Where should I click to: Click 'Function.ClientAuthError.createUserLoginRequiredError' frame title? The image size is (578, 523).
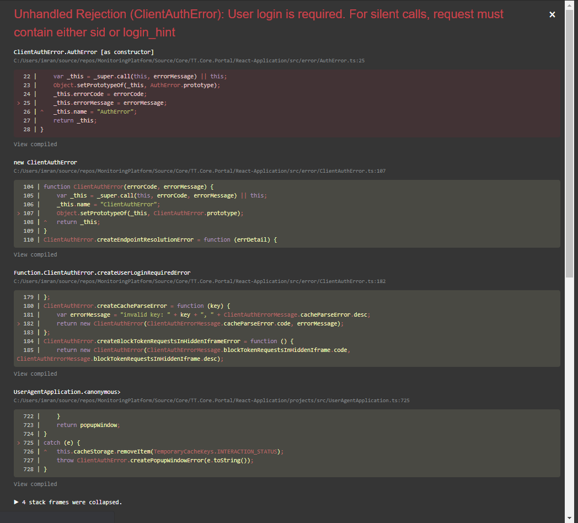coord(102,273)
